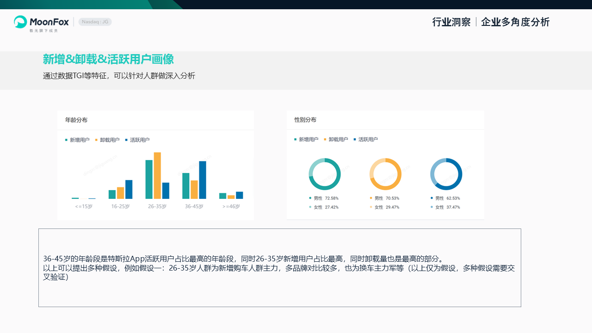Open the 企业多角度分析 header section
Viewport: 592px width, 333px height.
[x=515, y=22]
